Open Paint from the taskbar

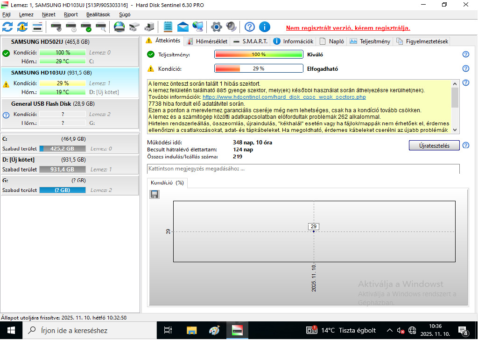(x=214, y=330)
